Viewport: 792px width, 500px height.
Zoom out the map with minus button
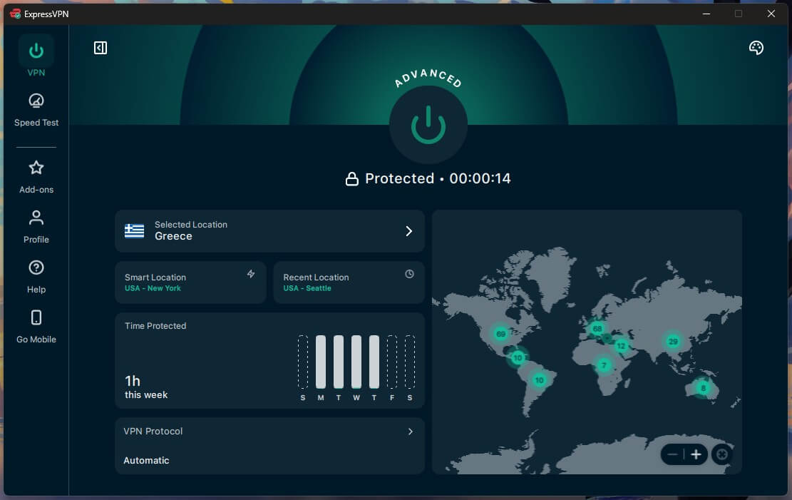point(672,454)
